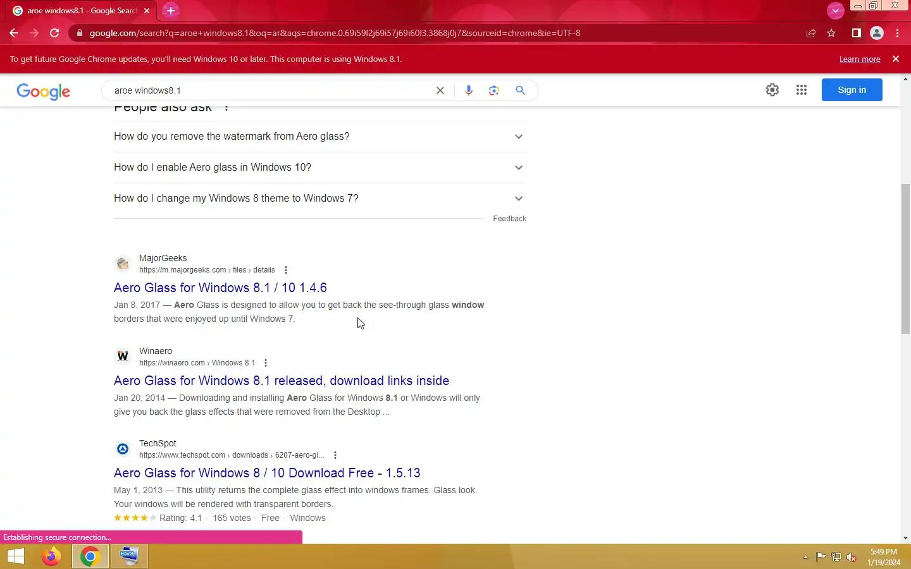This screenshot has height=569, width=911.
Task: Close the 'aroe windows8.1' tab
Action: [x=147, y=11]
